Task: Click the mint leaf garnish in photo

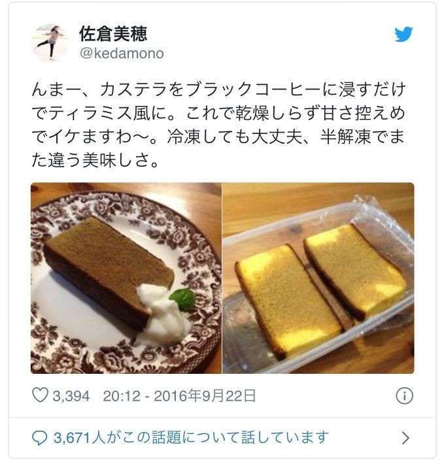Action: coord(183,299)
